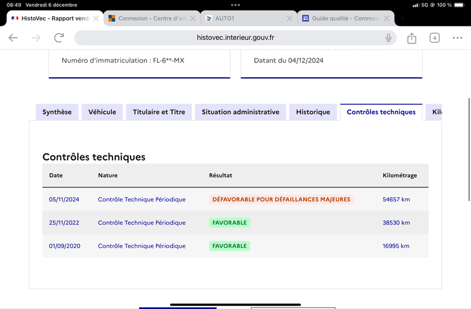The image size is (471, 309).
Task: Click the histovec.interieur.gouv.fr address field
Action: [x=235, y=38]
